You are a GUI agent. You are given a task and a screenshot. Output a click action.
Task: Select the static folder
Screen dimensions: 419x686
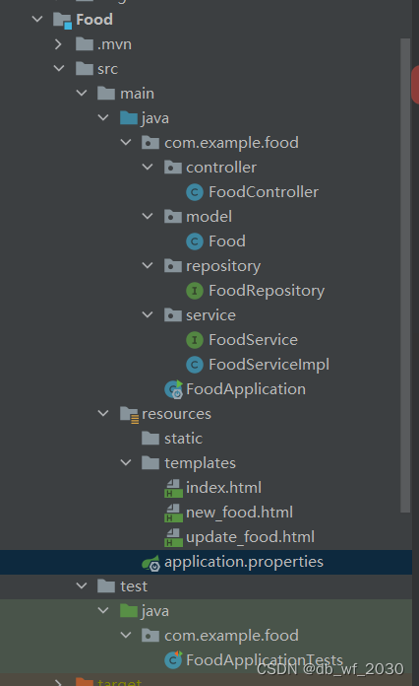183,439
